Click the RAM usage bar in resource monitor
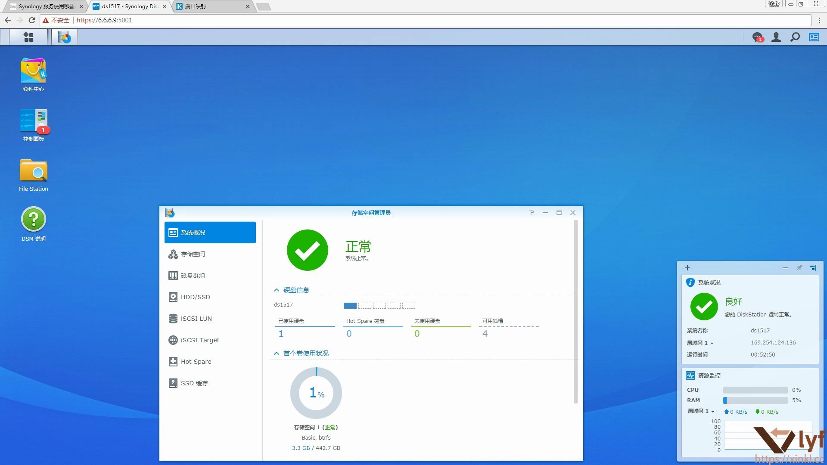The image size is (827, 465). pyautogui.click(x=755, y=400)
